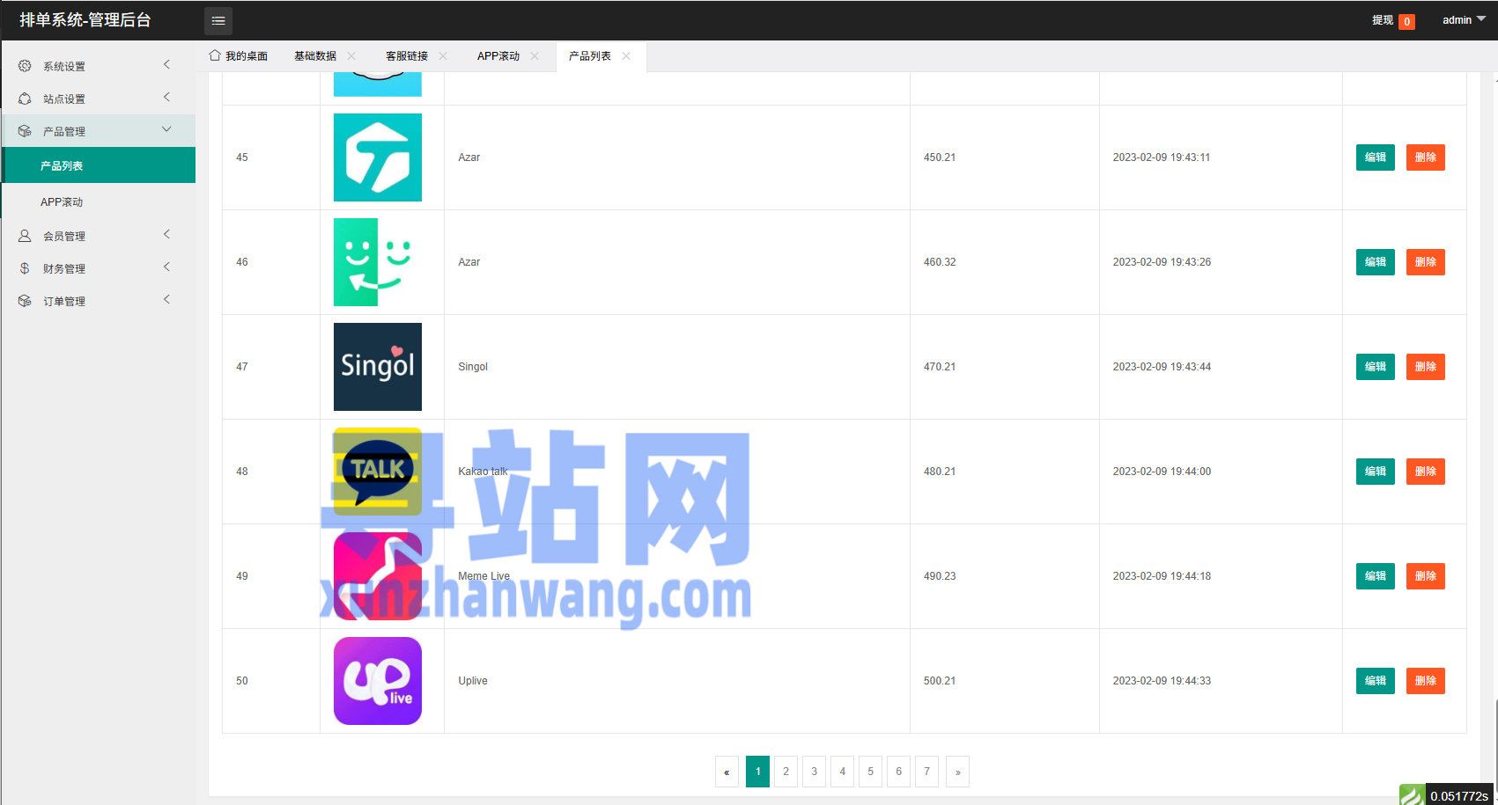Go to page 3

[x=814, y=772]
